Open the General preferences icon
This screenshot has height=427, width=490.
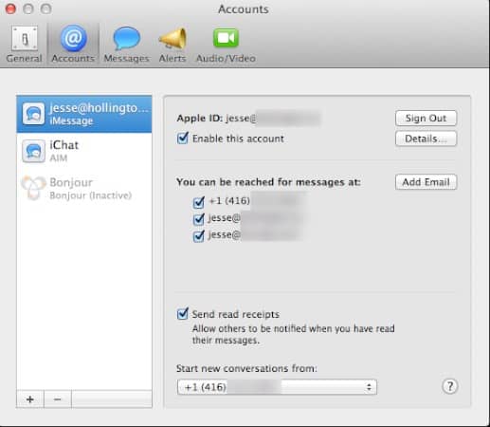tap(25, 39)
